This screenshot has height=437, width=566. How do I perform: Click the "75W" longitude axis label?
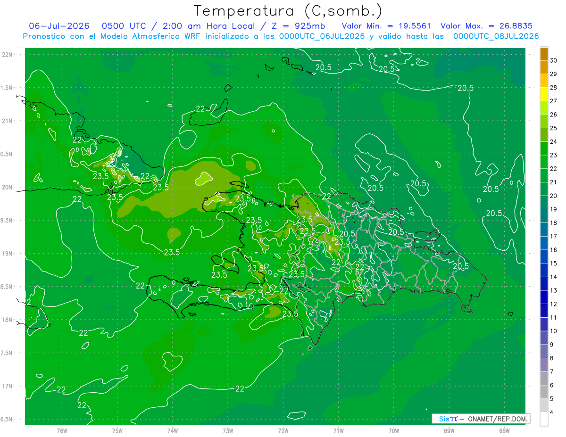[x=117, y=430]
